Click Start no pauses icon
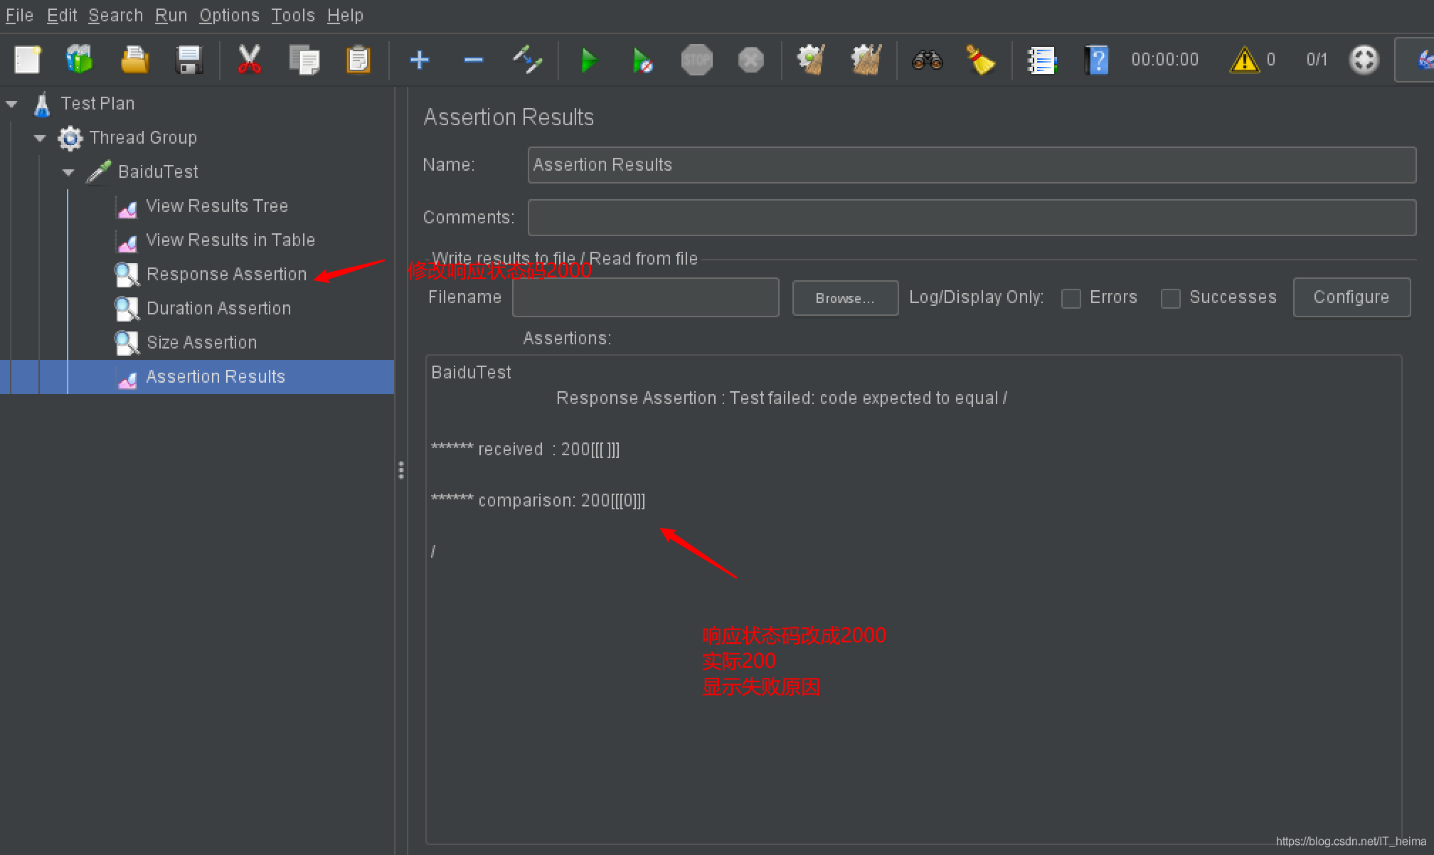Viewport: 1434px width, 855px height. tap(642, 60)
